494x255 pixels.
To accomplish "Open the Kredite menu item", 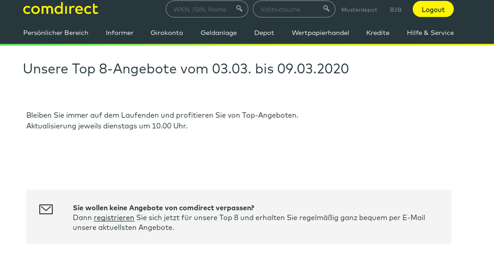I will (x=378, y=33).
